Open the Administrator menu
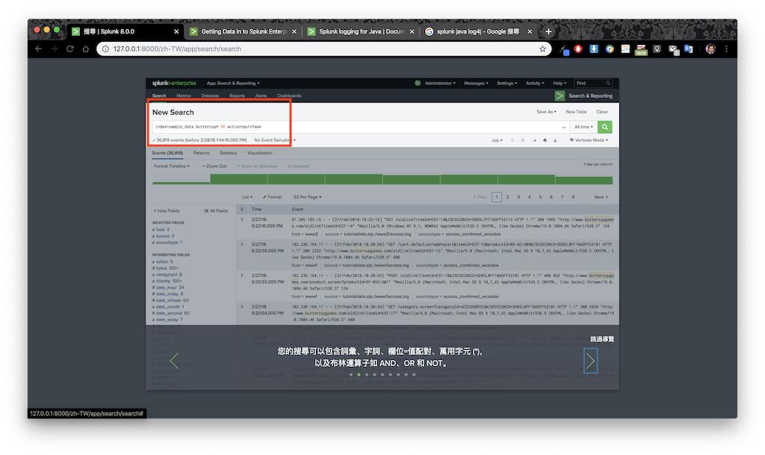 pyautogui.click(x=440, y=84)
